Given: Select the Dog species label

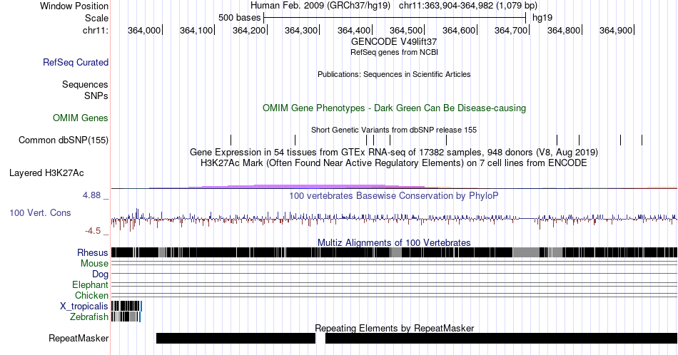Looking at the screenshot, I should tap(100, 274).
